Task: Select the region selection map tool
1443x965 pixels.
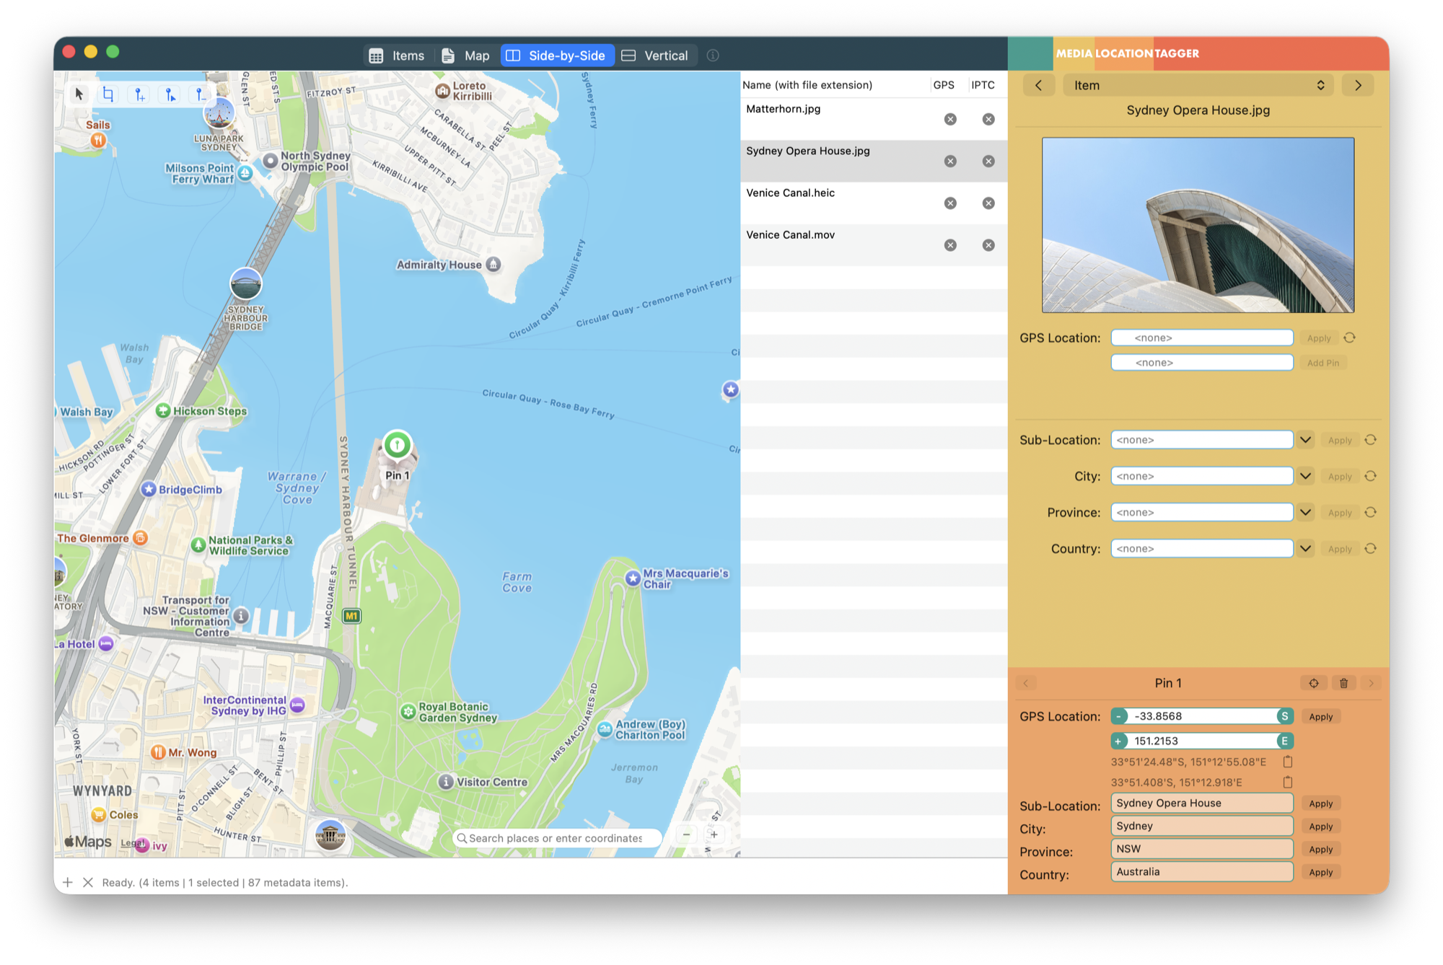Action: pyautogui.click(x=108, y=94)
